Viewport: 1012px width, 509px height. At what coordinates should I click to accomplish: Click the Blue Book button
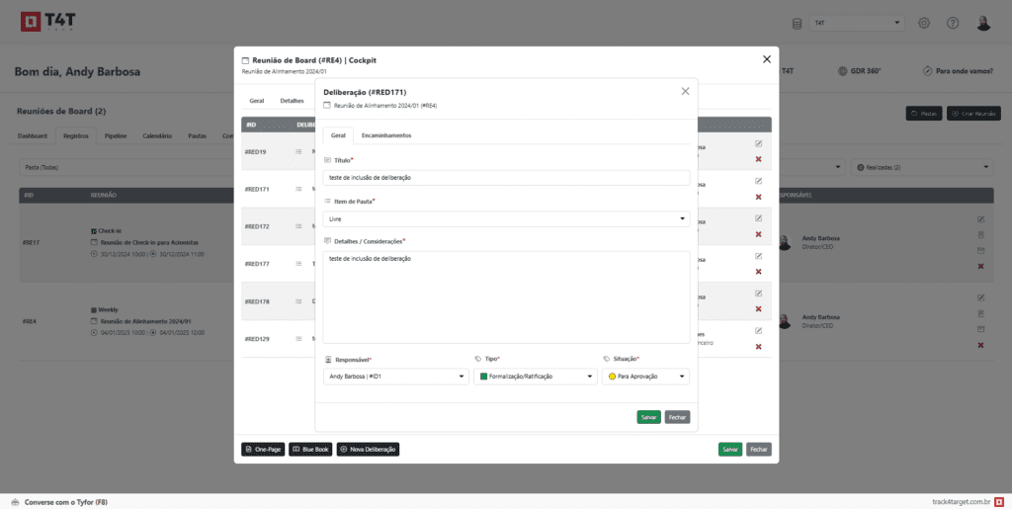coord(310,449)
